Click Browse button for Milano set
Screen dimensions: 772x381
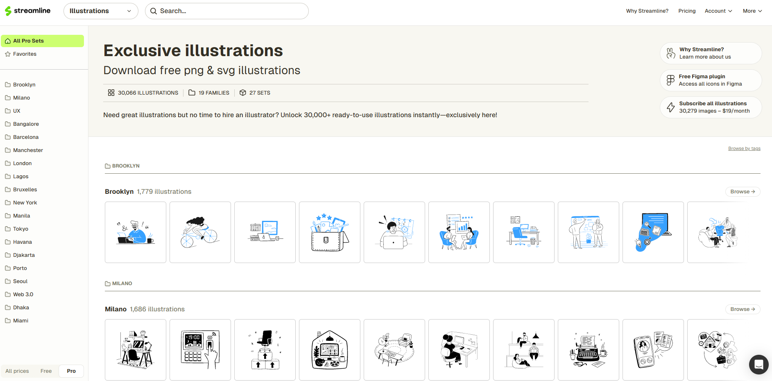coord(742,309)
